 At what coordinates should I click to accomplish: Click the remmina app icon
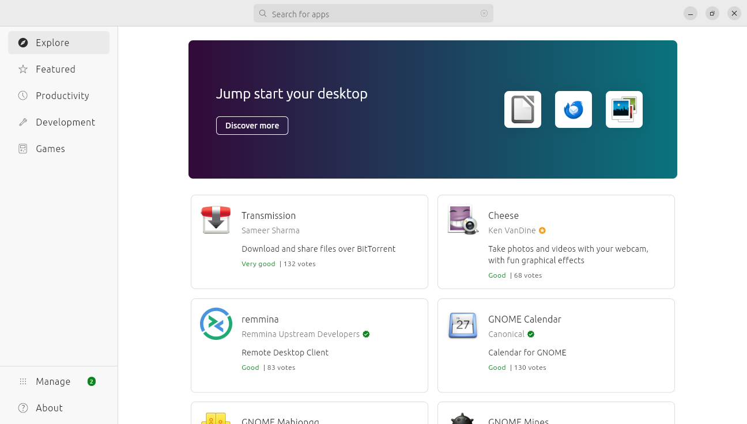click(216, 324)
